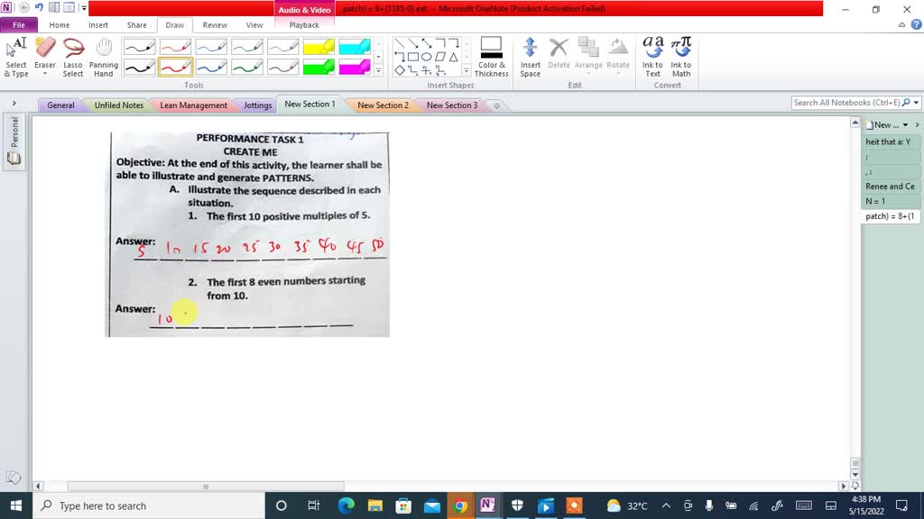Pick the cyan highlighter pen
Screen dimensions: 924x519
[352, 48]
